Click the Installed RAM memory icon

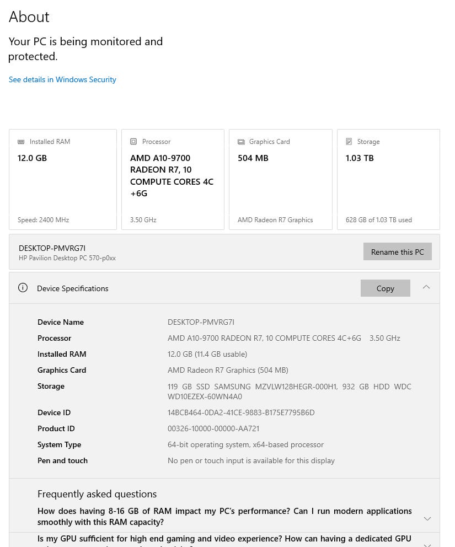point(21,142)
